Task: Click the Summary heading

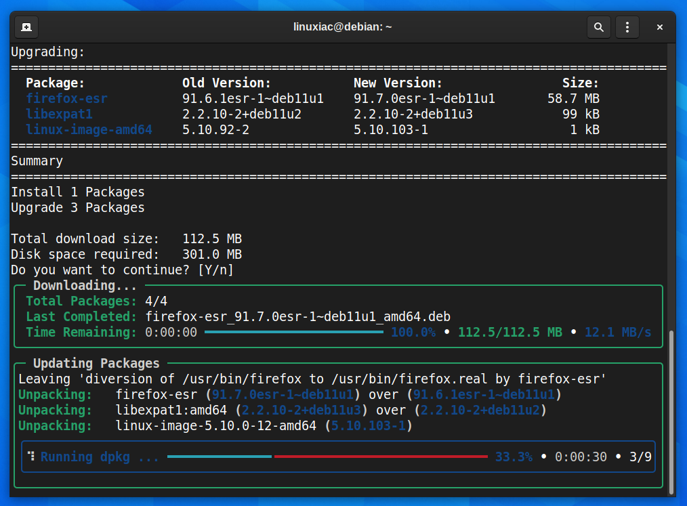Action: coord(37,161)
